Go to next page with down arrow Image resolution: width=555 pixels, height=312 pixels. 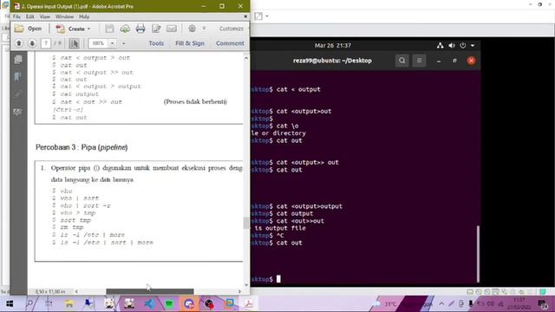tap(32, 43)
